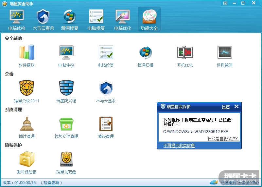Open 木马云查杀 horse shield icon under 杀毒

point(106,88)
